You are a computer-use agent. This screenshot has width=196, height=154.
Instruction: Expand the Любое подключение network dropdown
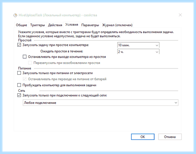coord(101,103)
